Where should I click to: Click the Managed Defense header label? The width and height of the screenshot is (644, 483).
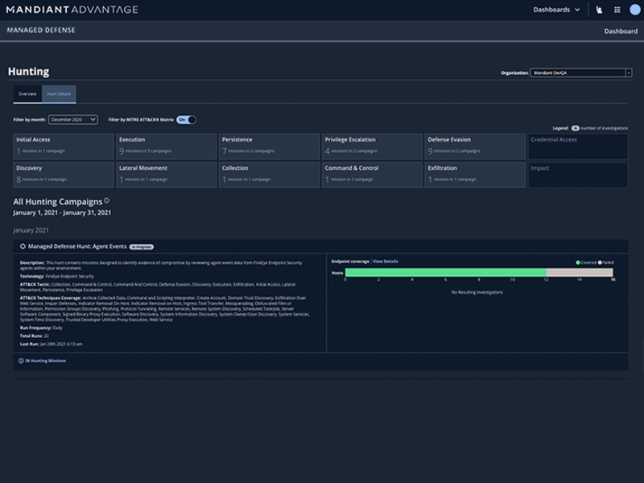pos(41,30)
